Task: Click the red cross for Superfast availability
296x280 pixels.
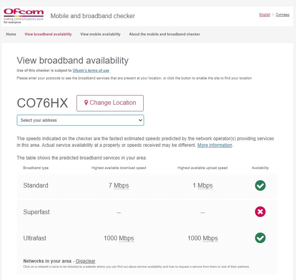Action: [x=260, y=211]
